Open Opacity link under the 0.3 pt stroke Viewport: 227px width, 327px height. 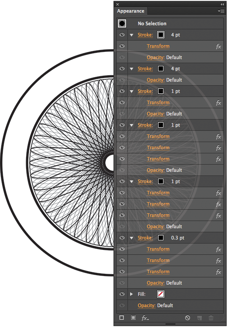point(155,283)
